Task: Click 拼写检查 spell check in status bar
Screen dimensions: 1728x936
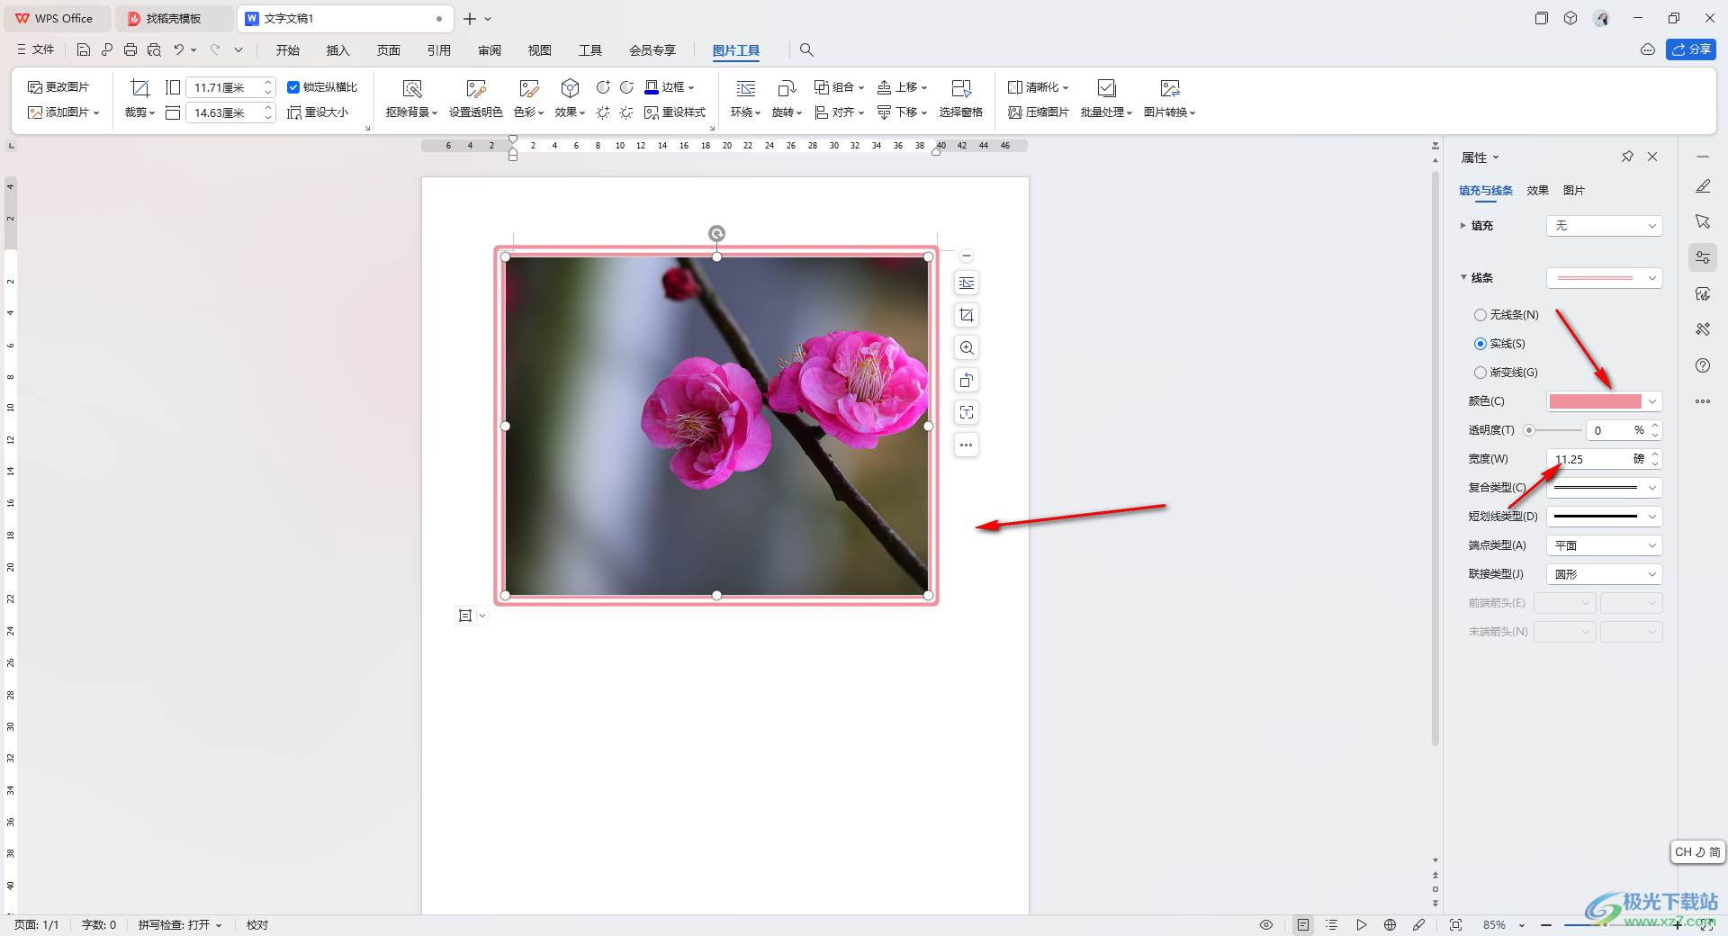Action: [x=179, y=925]
